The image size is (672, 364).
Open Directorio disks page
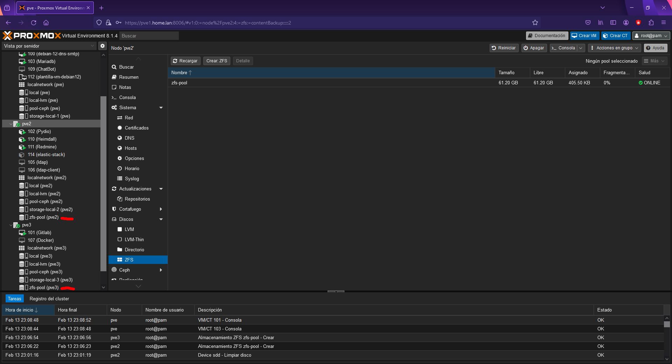click(x=138, y=250)
